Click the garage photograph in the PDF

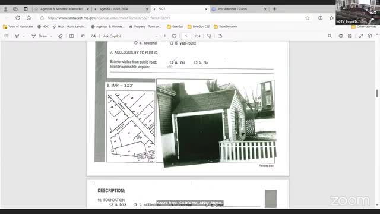coord(216,122)
